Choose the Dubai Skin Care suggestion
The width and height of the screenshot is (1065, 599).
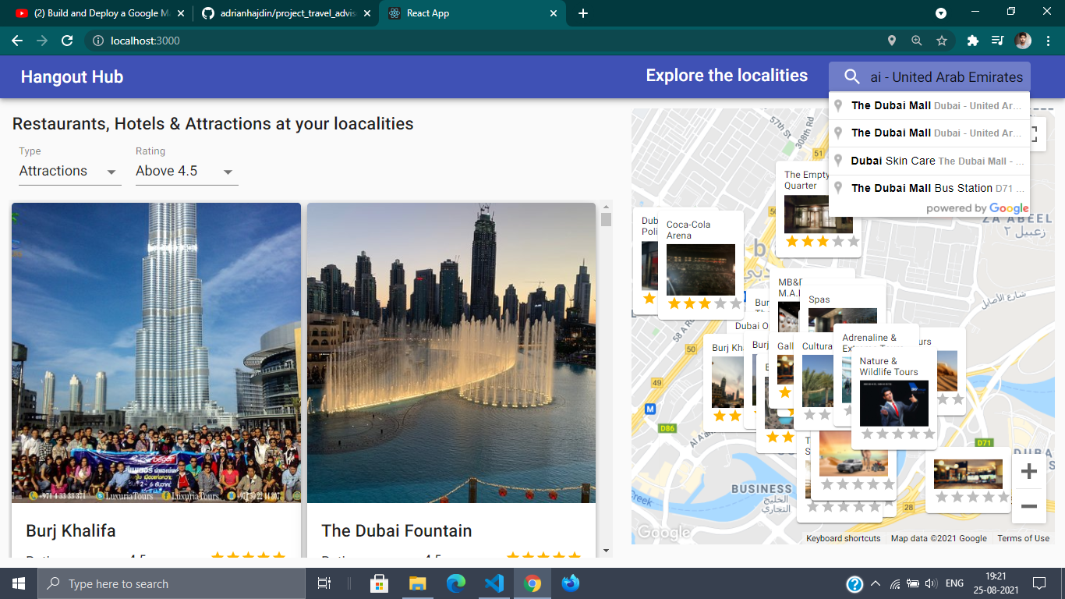[x=929, y=161]
